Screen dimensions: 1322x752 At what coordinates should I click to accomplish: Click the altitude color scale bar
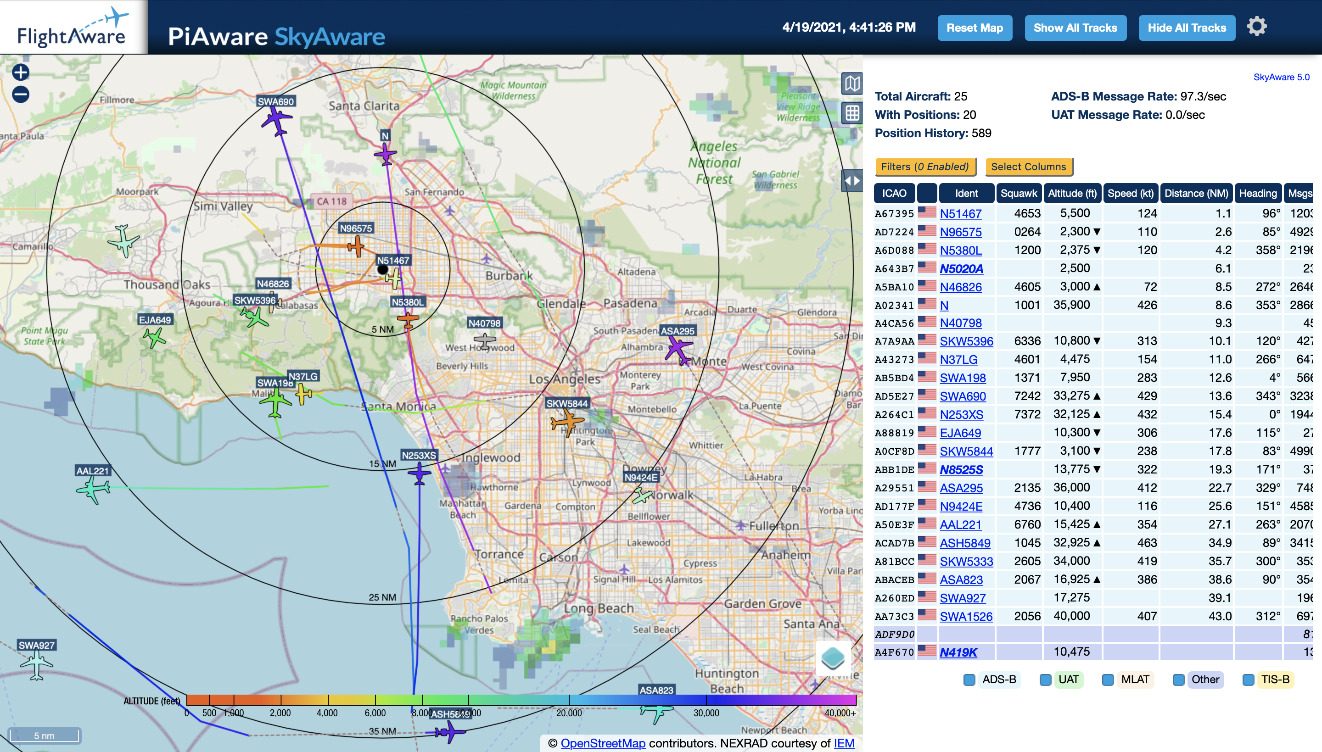(x=521, y=700)
